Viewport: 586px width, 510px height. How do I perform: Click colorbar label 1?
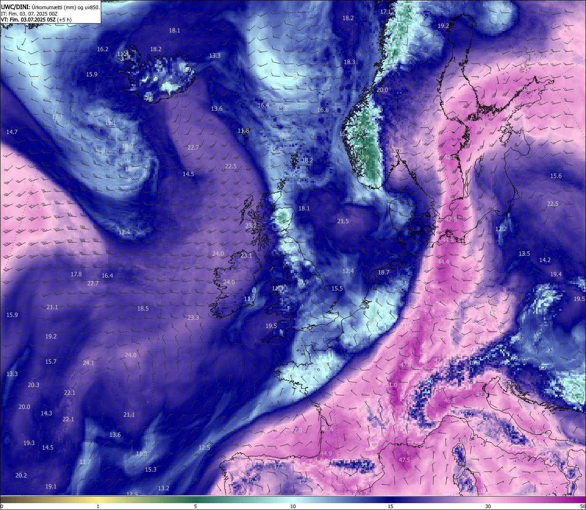click(98, 506)
